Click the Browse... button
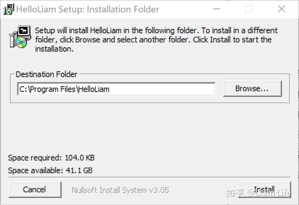 click(x=252, y=89)
